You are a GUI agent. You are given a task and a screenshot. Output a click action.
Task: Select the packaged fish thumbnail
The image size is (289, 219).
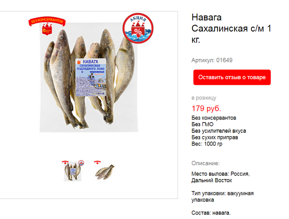(x=73, y=171)
